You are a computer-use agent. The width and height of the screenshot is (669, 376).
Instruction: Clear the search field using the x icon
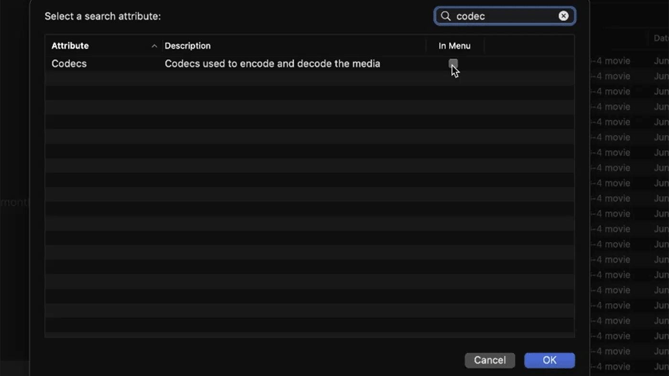pos(563,16)
